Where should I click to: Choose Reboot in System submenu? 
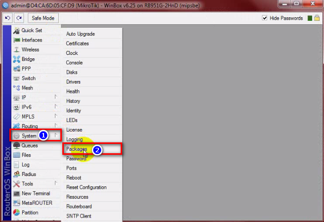(x=93, y=178)
